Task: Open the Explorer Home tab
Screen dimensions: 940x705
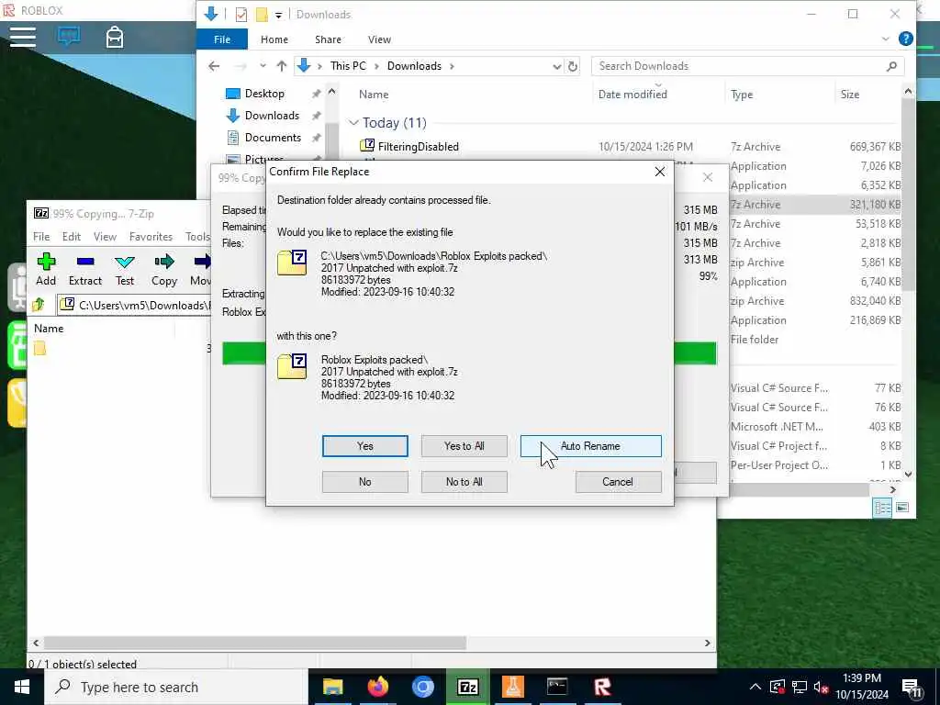Action: [274, 39]
